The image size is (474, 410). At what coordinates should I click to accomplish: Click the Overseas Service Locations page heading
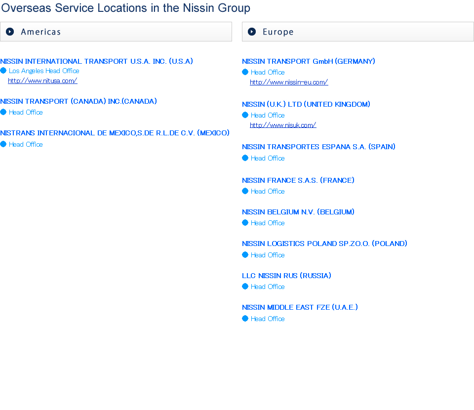coord(126,8)
